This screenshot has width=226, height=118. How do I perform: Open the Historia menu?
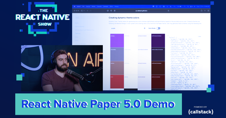tap(99, 6)
